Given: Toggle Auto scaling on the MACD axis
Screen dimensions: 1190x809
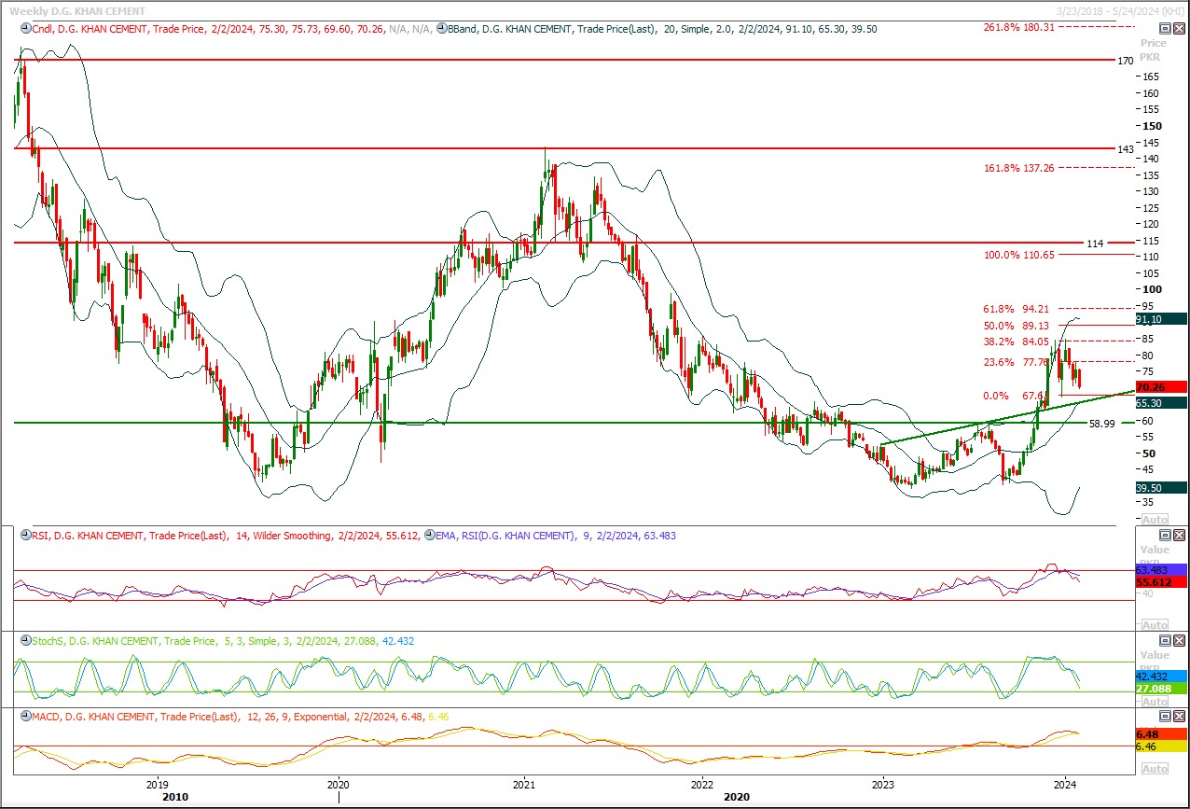Looking at the screenshot, I should tap(1155, 769).
